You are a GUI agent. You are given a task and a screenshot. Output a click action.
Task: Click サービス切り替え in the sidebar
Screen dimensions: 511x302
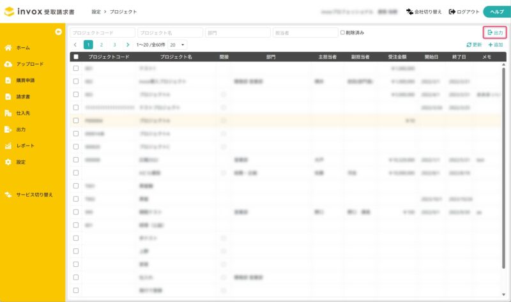pyautogui.click(x=29, y=195)
